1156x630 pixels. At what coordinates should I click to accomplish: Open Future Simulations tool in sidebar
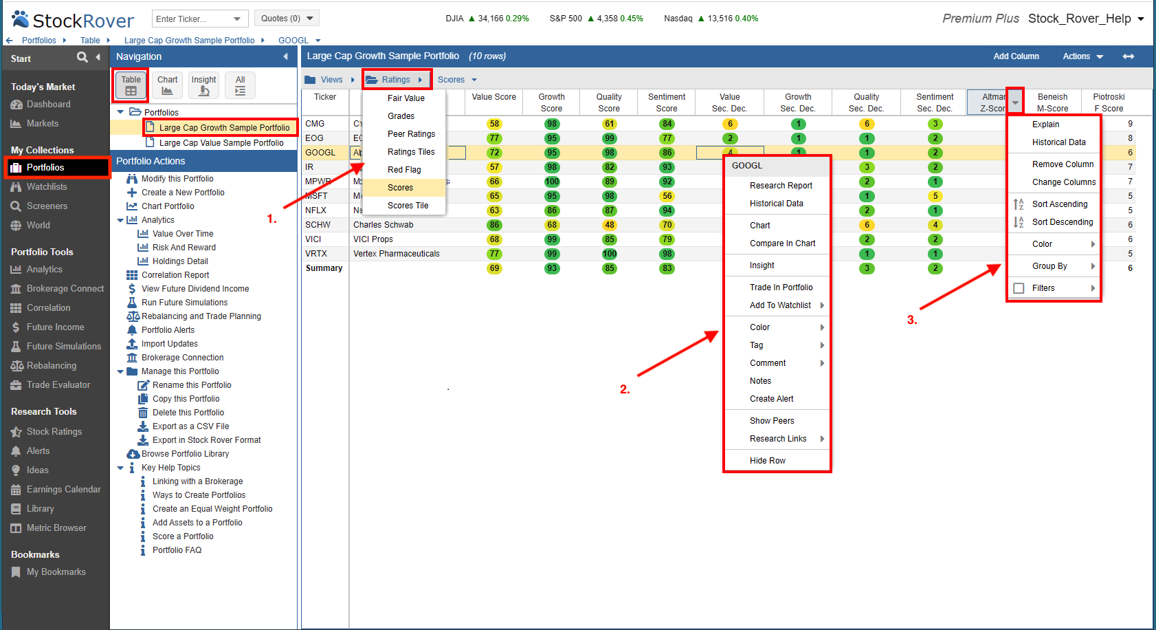click(63, 347)
